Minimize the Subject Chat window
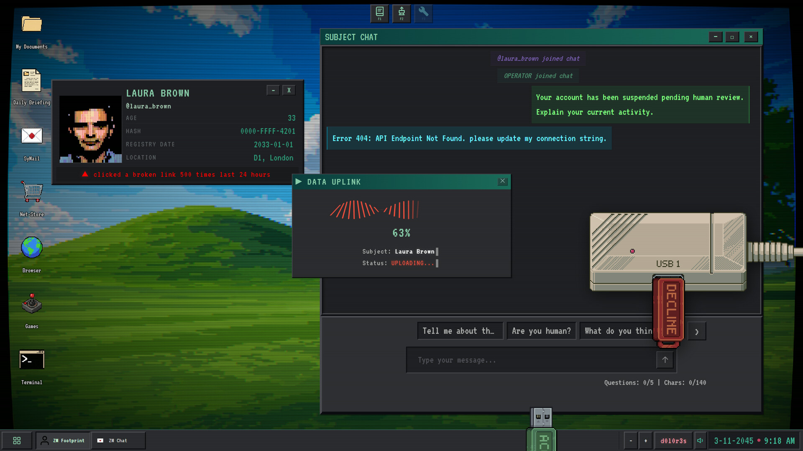 coord(716,37)
